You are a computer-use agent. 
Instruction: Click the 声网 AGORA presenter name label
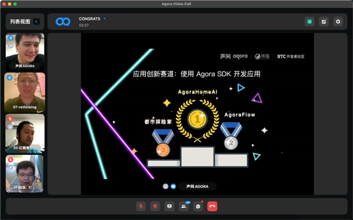(197, 187)
